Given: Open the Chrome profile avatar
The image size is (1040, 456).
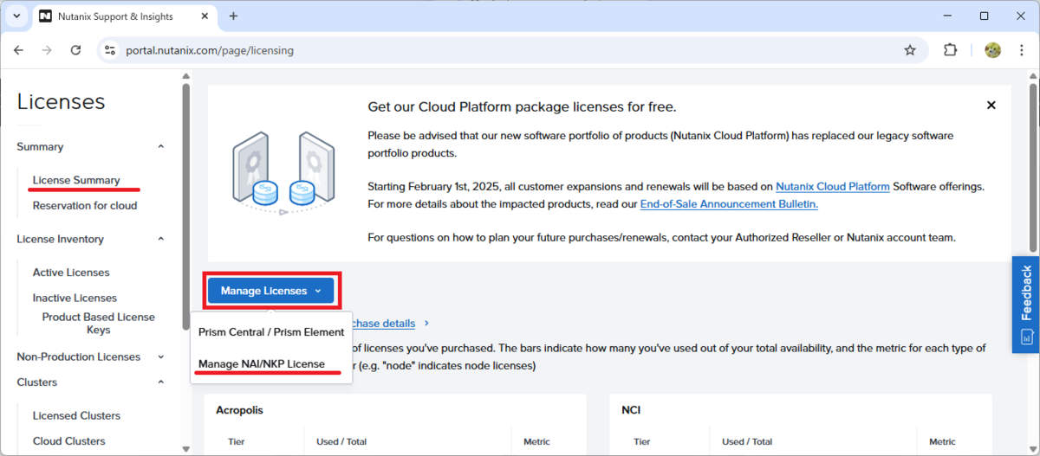Looking at the screenshot, I should (x=992, y=50).
